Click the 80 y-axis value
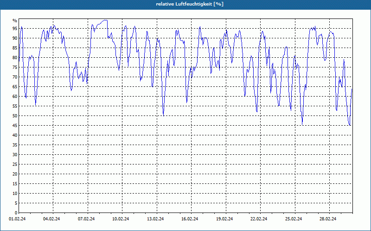This screenshot has height=231, width=371. [15, 57]
